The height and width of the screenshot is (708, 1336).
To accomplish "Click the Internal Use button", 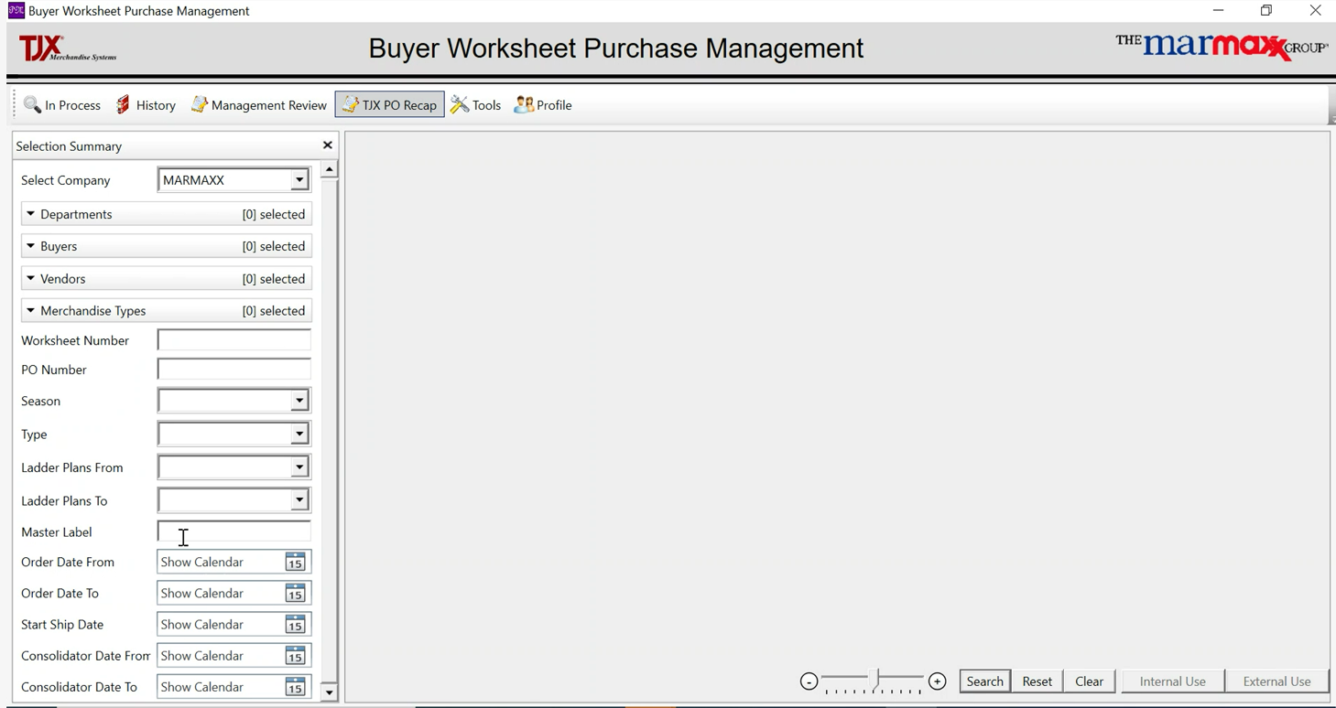I will pyautogui.click(x=1172, y=681).
